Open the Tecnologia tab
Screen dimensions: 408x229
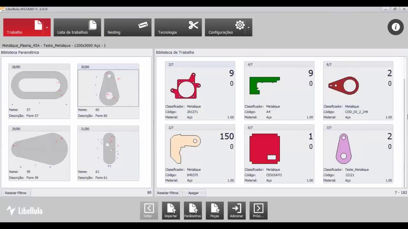[x=178, y=27]
